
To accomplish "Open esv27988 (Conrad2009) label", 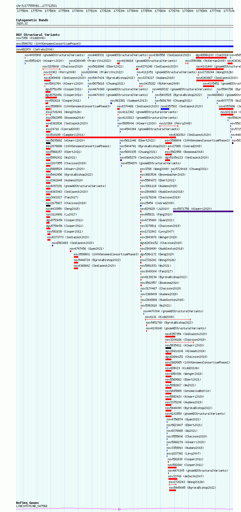I will pyautogui.click(x=185, y=146).
